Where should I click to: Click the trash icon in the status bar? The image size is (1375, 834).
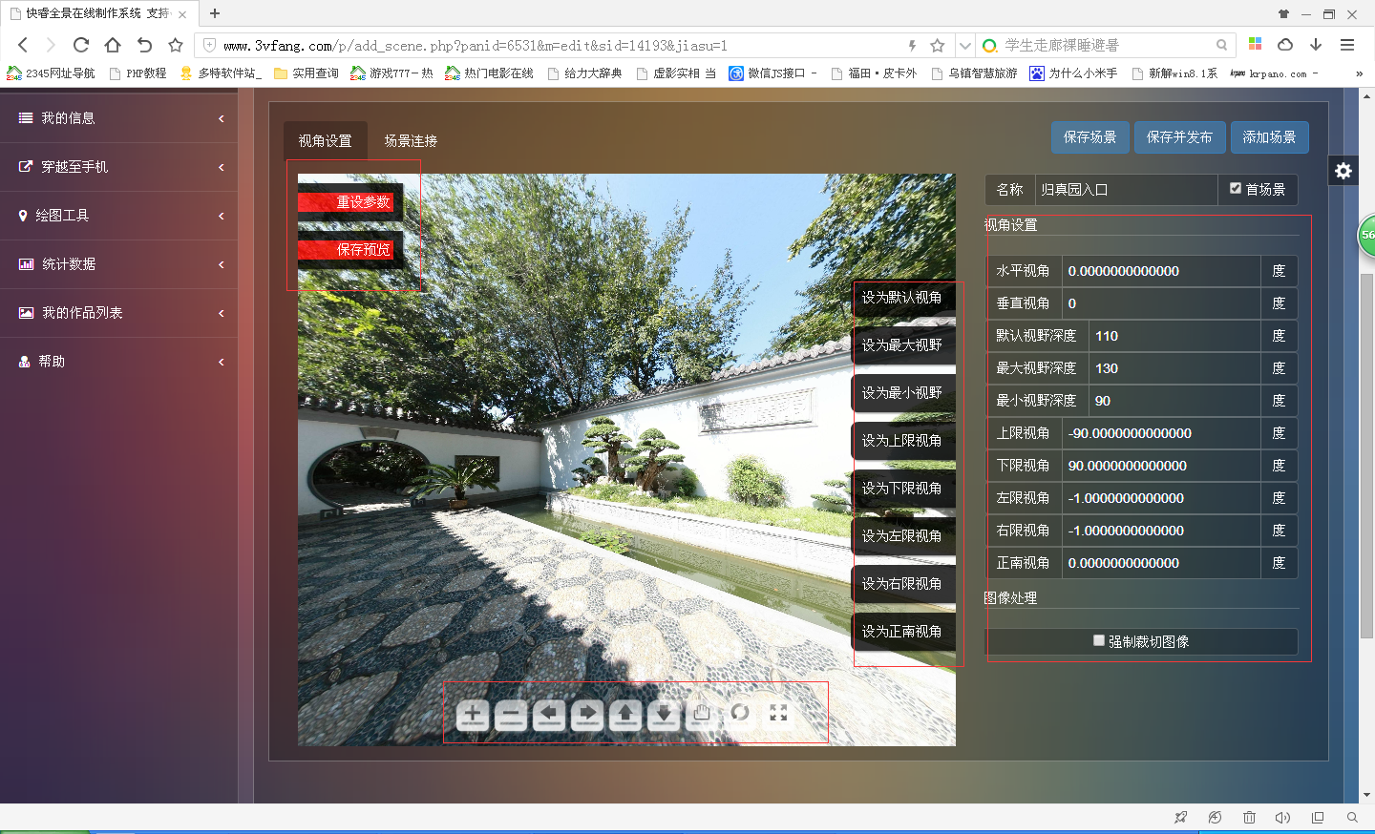tap(1249, 818)
